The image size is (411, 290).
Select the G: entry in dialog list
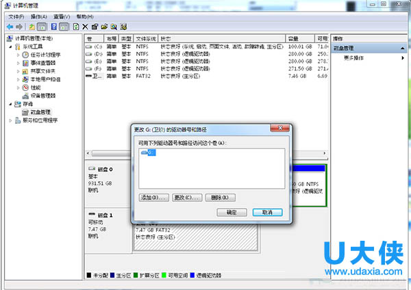[x=149, y=153]
